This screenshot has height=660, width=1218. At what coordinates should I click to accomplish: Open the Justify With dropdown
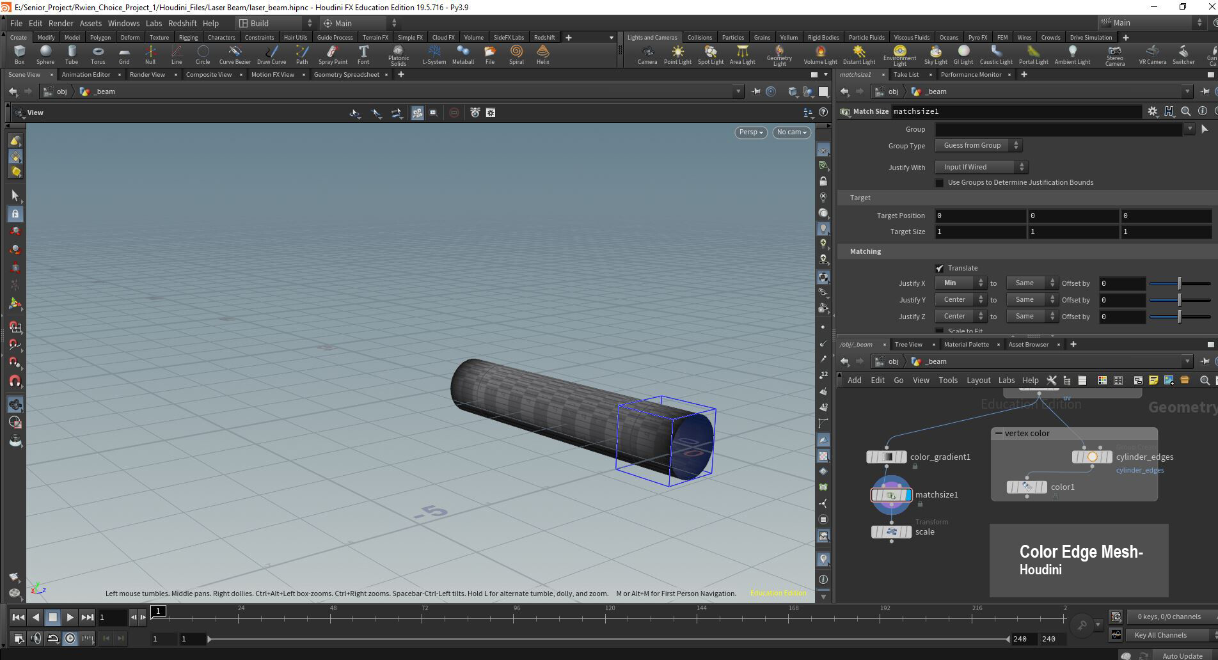pyautogui.click(x=981, y=168)
